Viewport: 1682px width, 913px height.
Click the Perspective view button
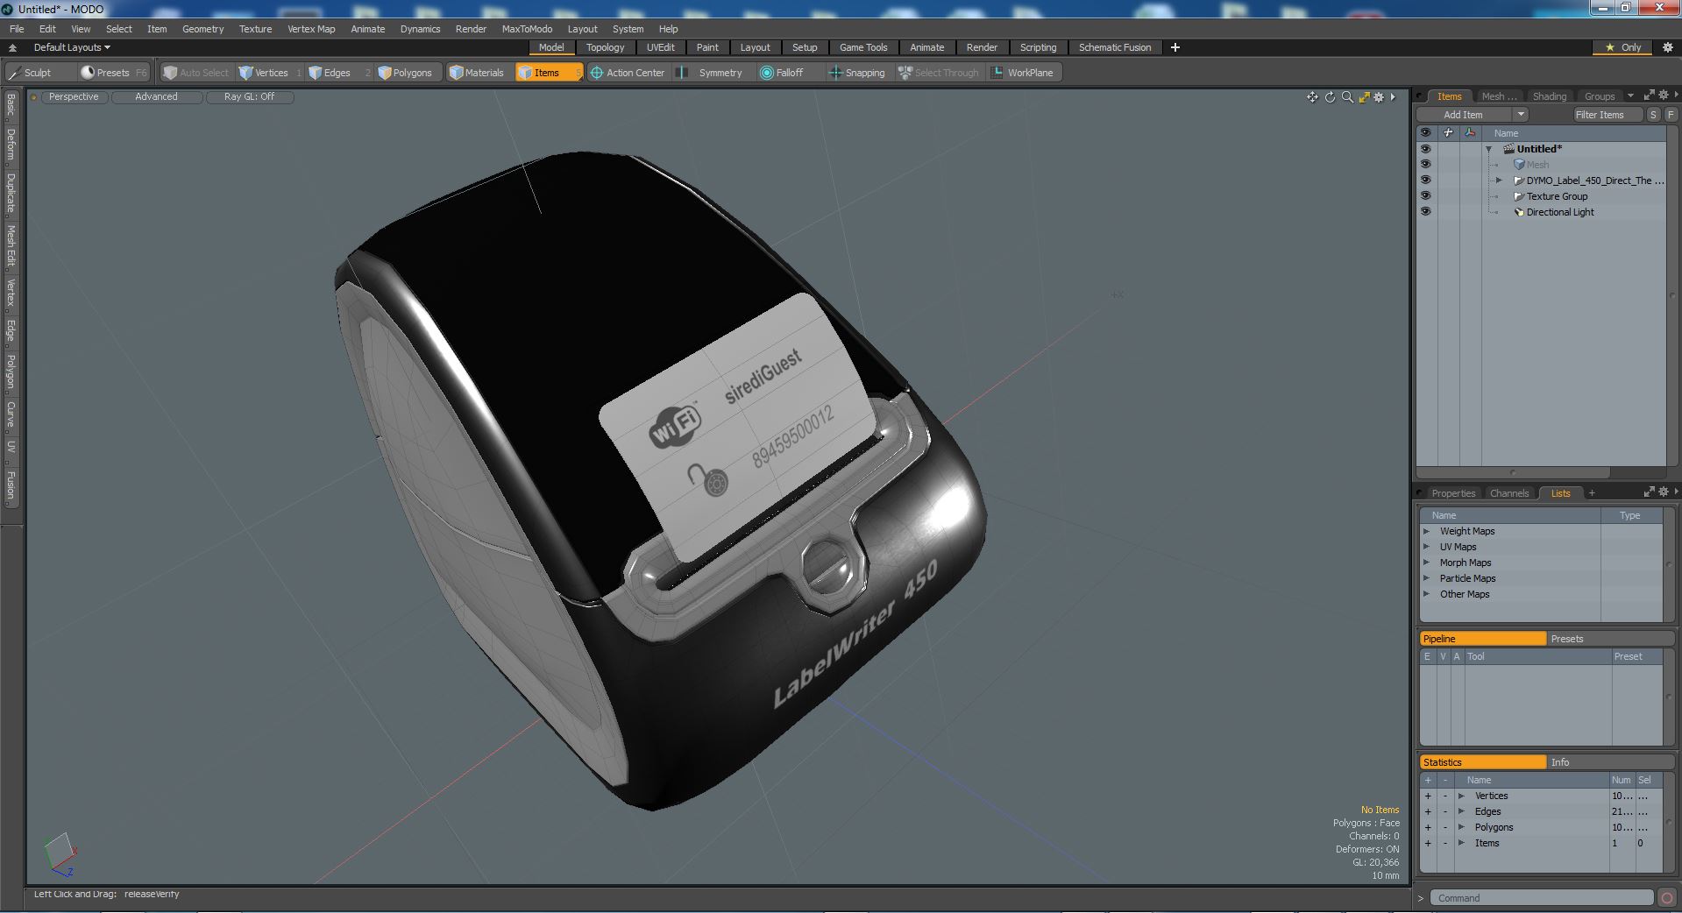click(74, 97)
